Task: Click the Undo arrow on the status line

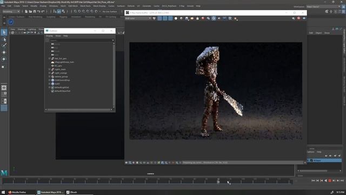Action: coord(39,11)
